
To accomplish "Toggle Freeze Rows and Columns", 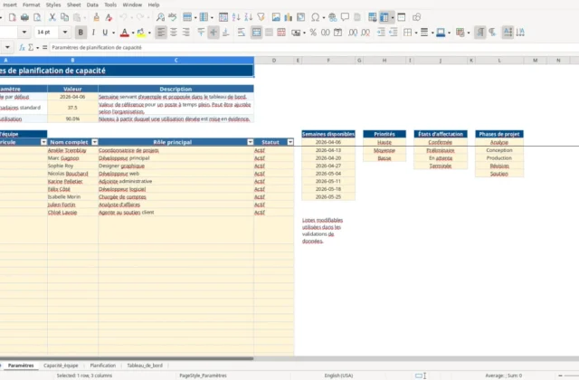I will [384, 17].
